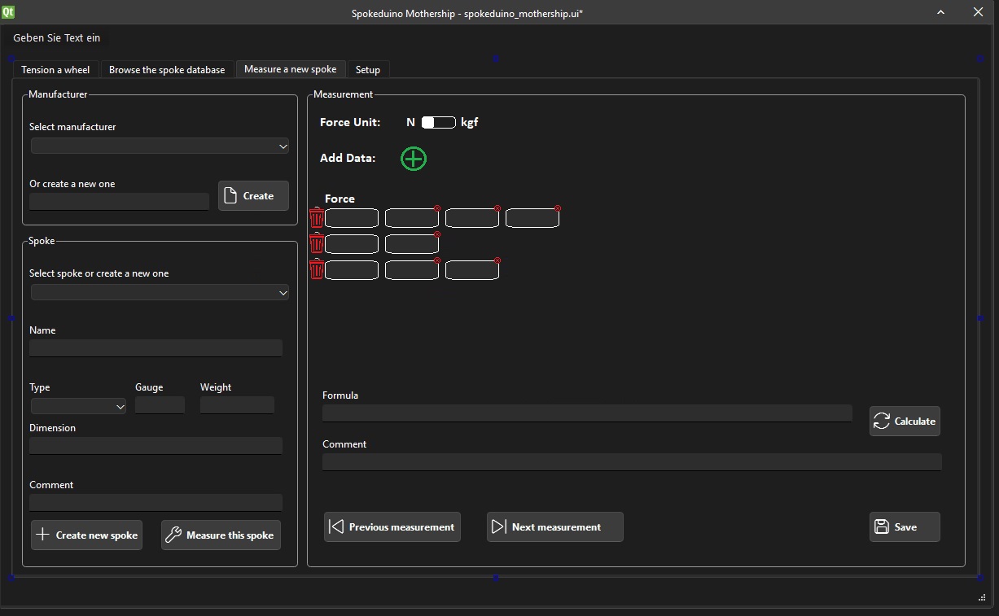Screen dimensions: 999x616
Task: Focus the Formula text field
Action: pos(586,413)
